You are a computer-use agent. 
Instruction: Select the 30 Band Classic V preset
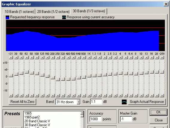tap(37, 125)
